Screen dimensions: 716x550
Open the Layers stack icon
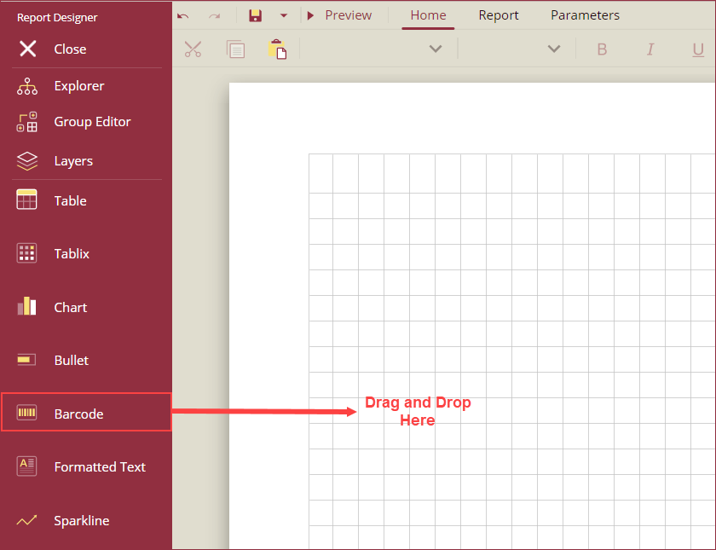pyautogui.click(x=27, y=161)
